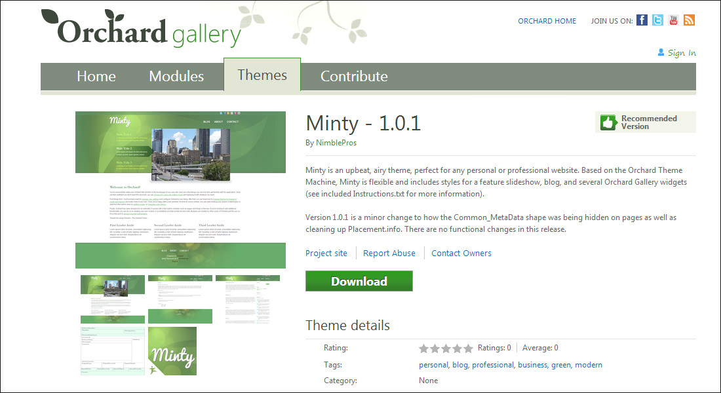
Task: Select the Minty logo thumbnail
Action: click(x=172, y=351)
